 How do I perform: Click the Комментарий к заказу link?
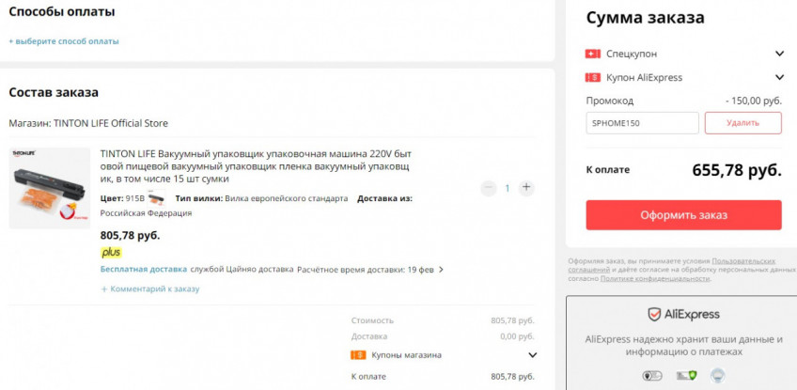click(x=150, y=289)
